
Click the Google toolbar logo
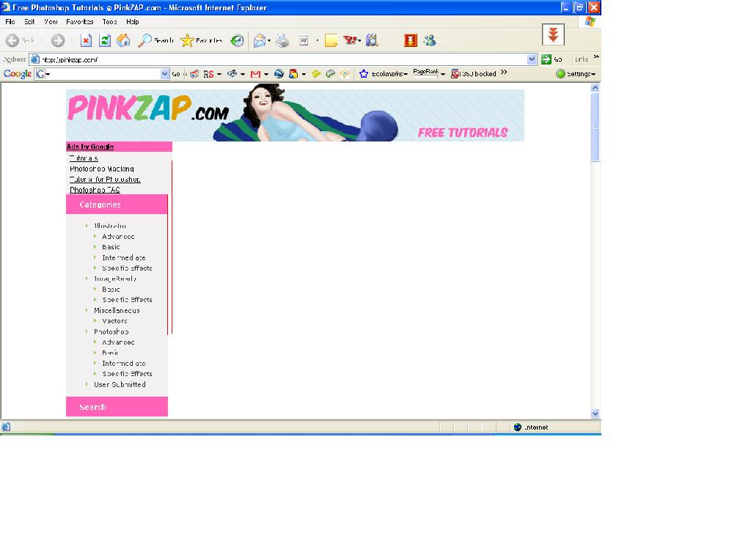18,74
